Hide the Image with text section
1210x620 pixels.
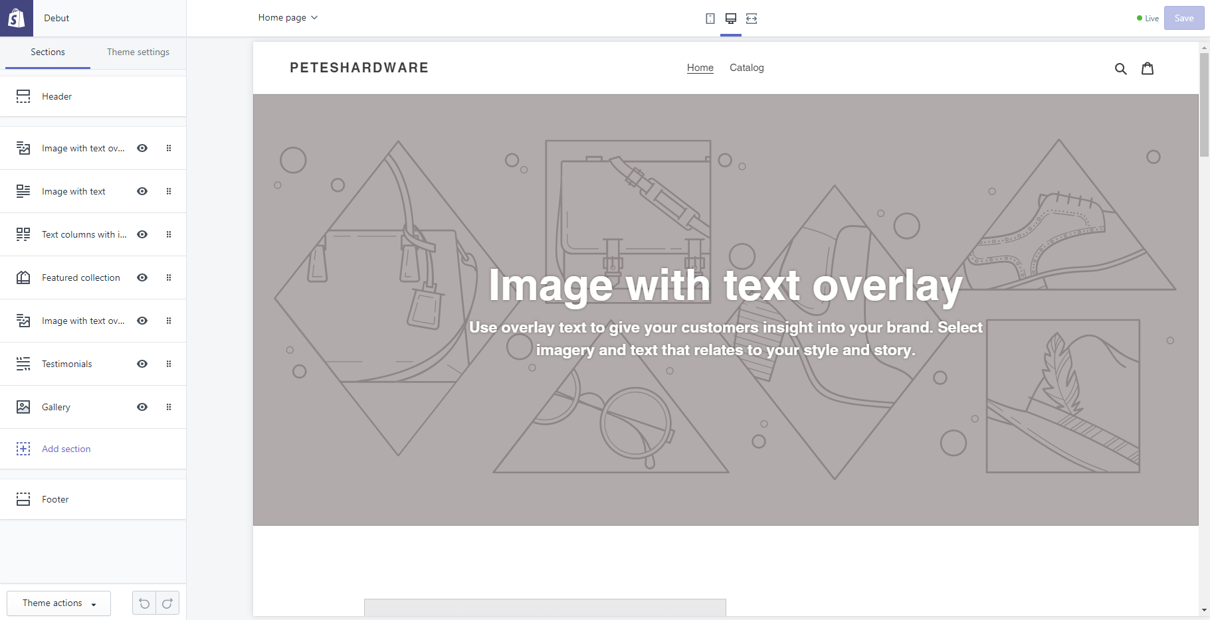click(142, 191)
